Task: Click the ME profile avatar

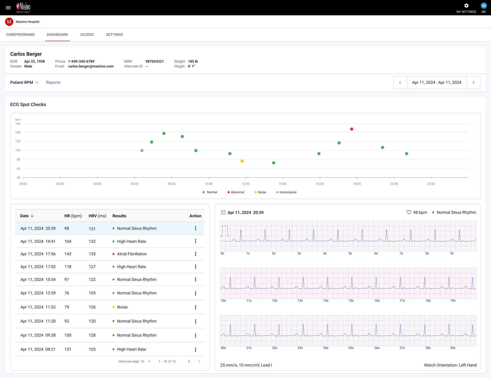Action: (x=484, y=6)
